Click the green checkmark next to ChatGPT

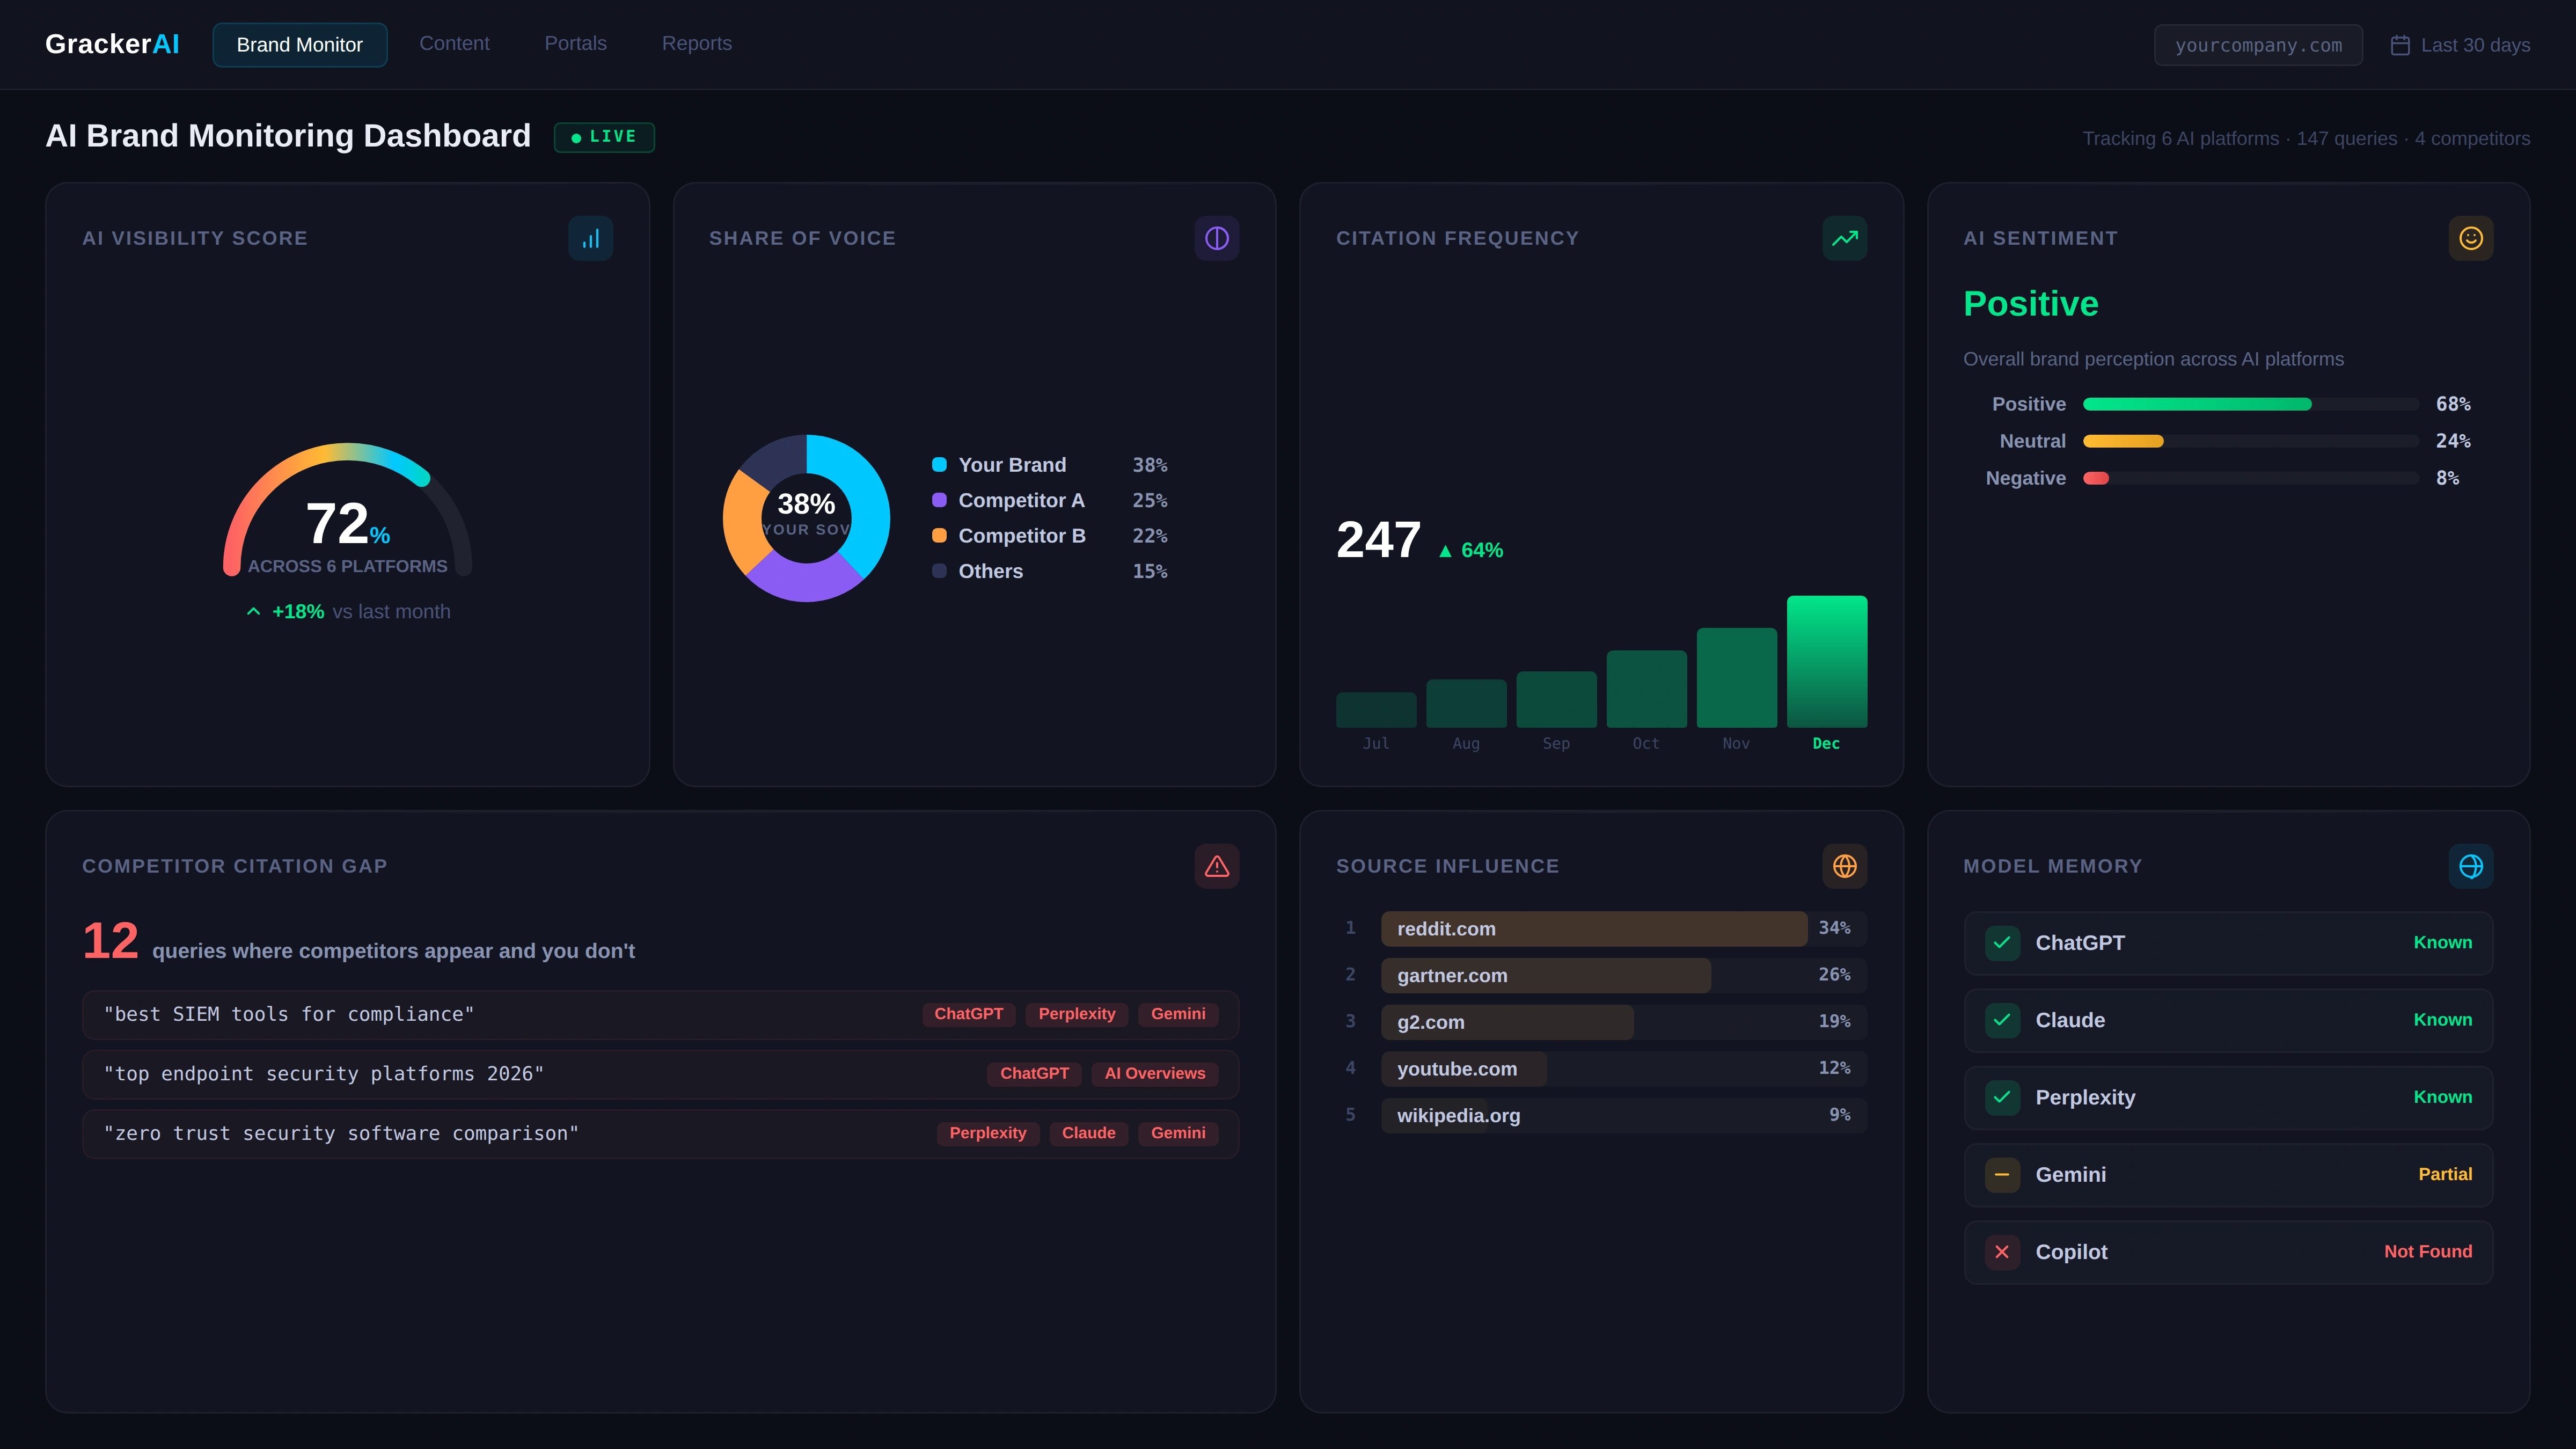pos(2002,943)
